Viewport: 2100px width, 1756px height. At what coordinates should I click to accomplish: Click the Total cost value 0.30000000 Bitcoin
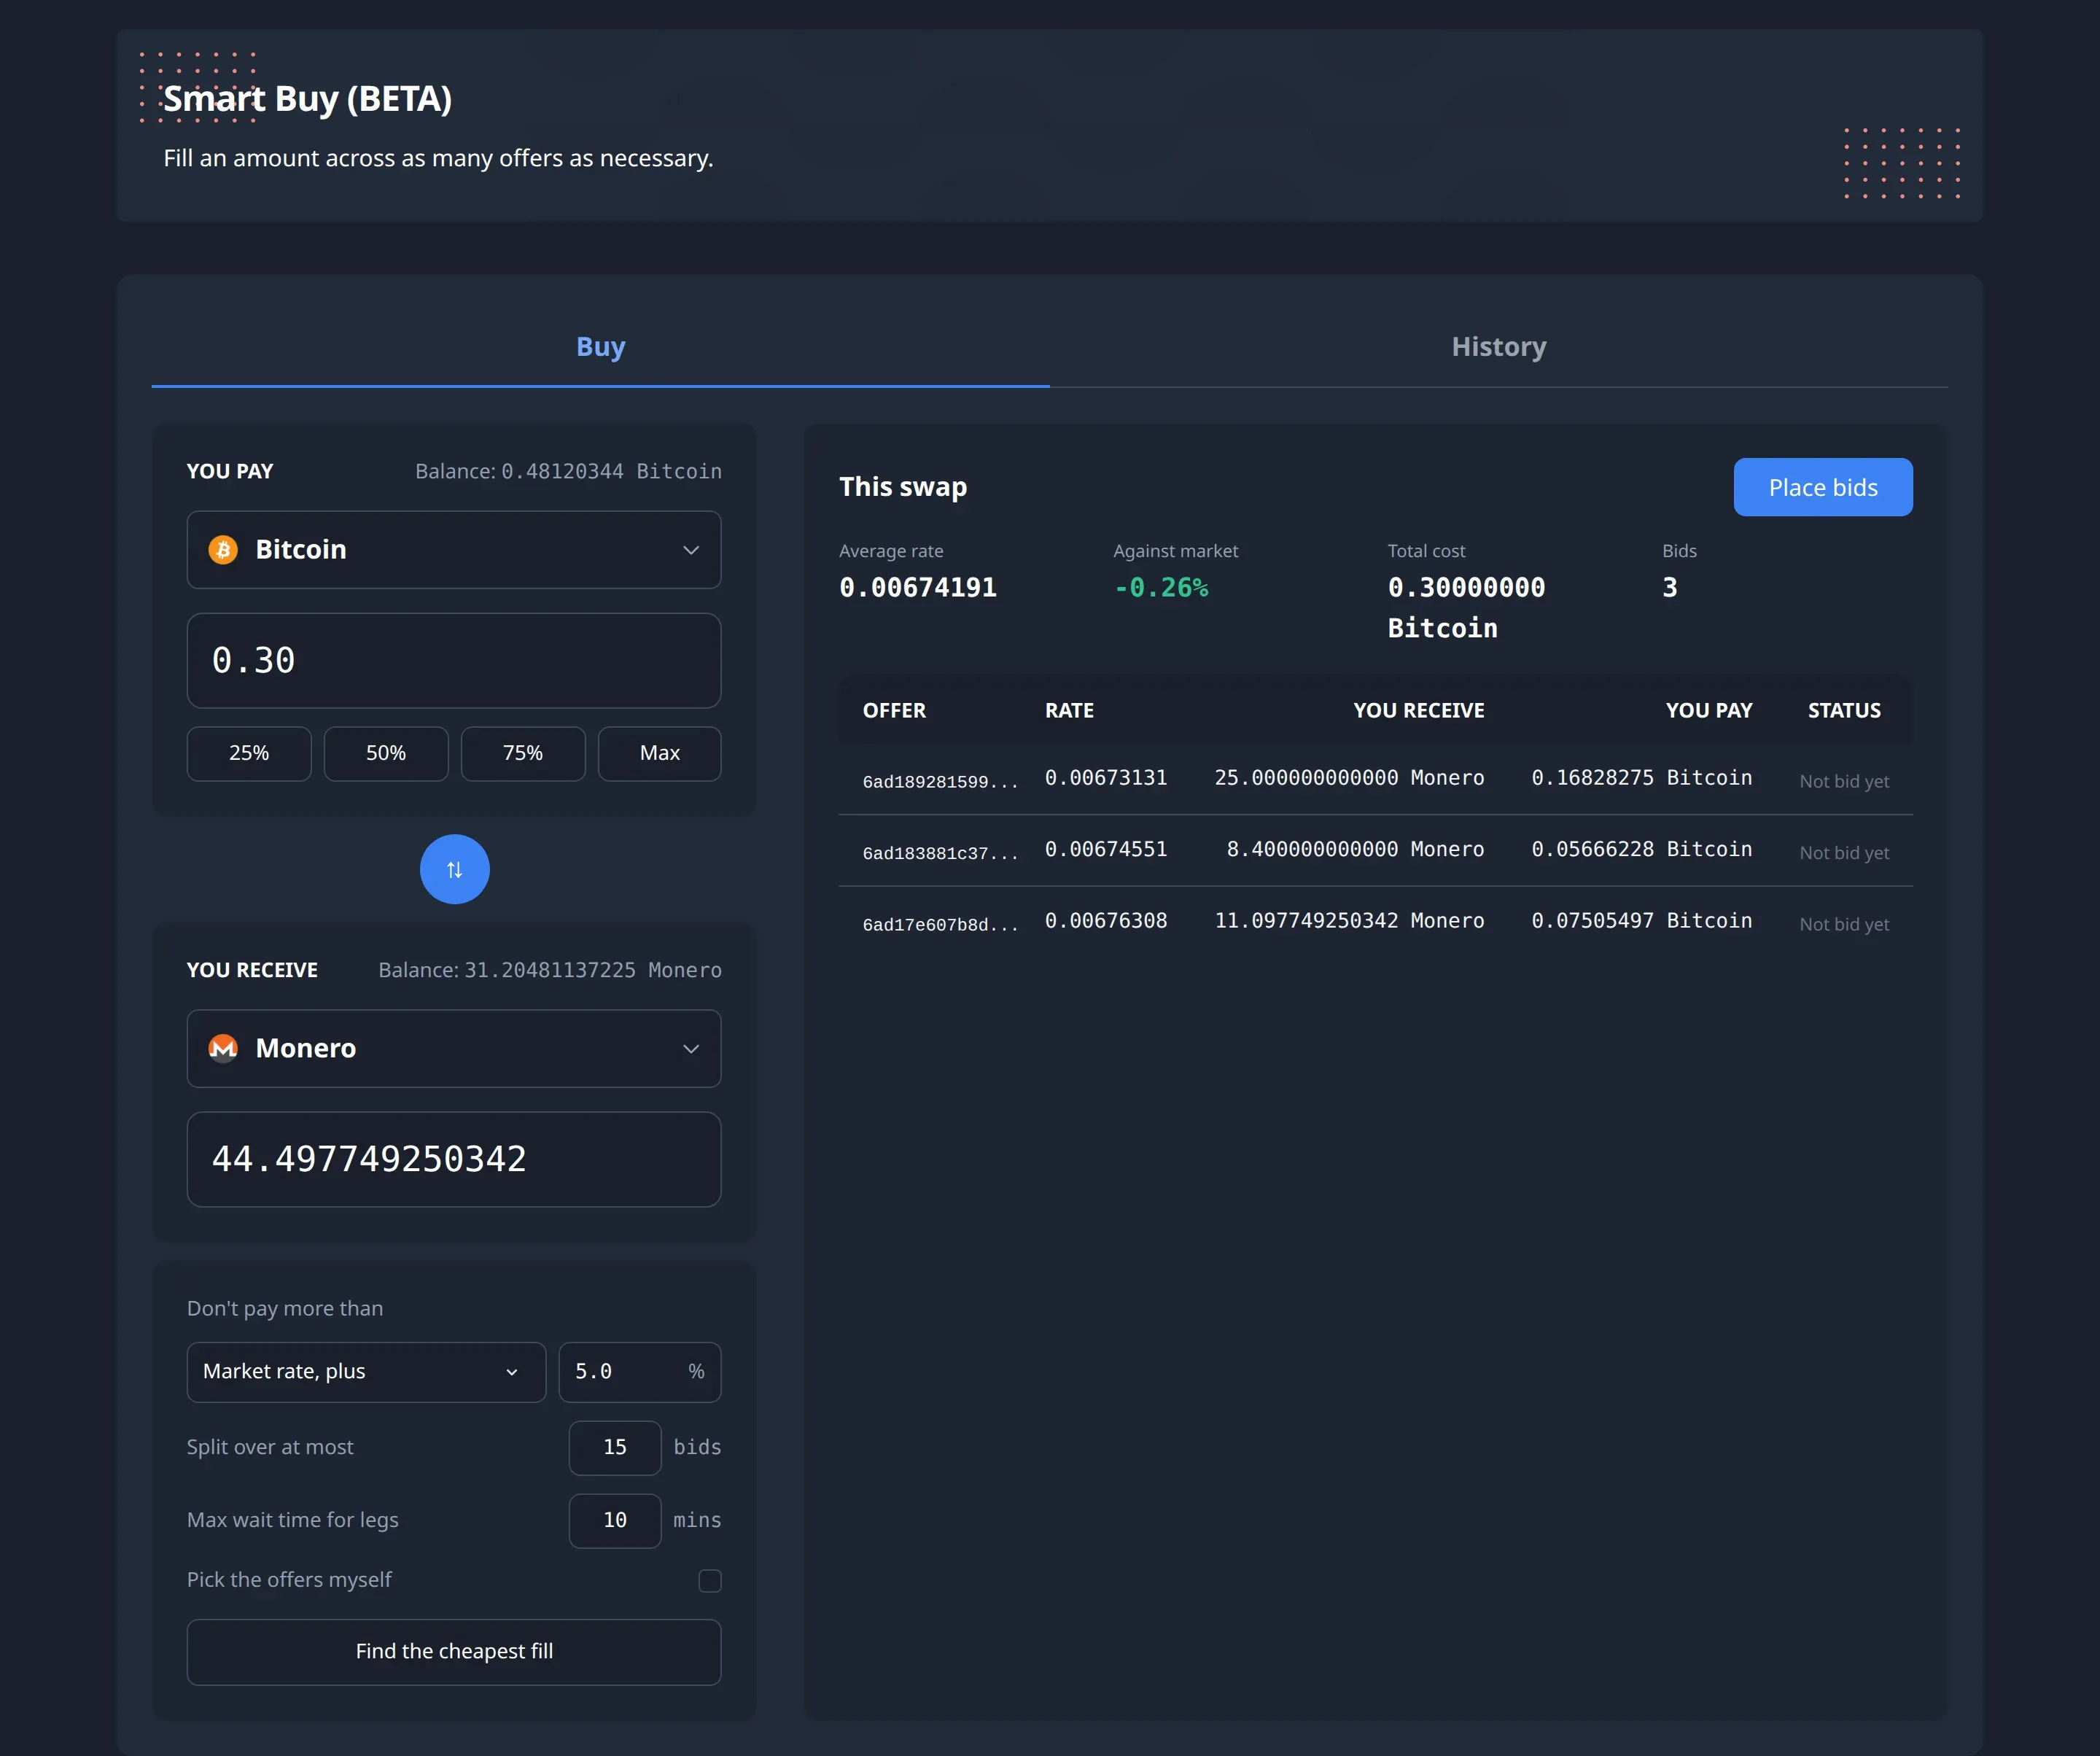(1466, 608)
